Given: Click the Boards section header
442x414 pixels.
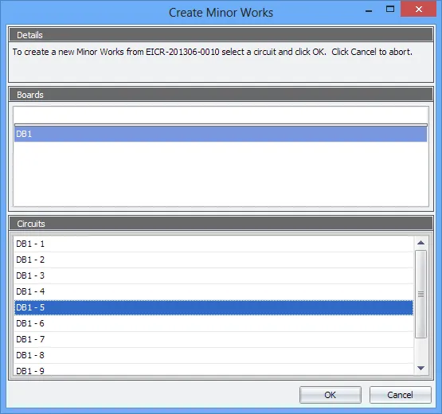Looking at the screenshot, I should [x=221, y=95].
